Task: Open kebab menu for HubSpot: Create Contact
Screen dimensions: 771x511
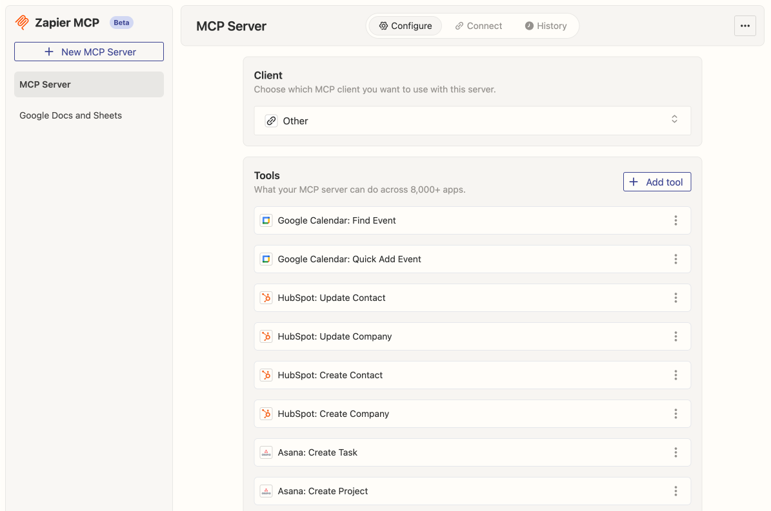Action: (676, 375)
